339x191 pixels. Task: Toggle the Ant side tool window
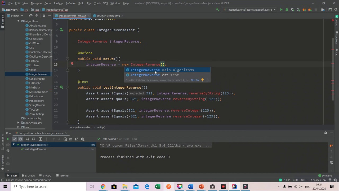(337, 52)
